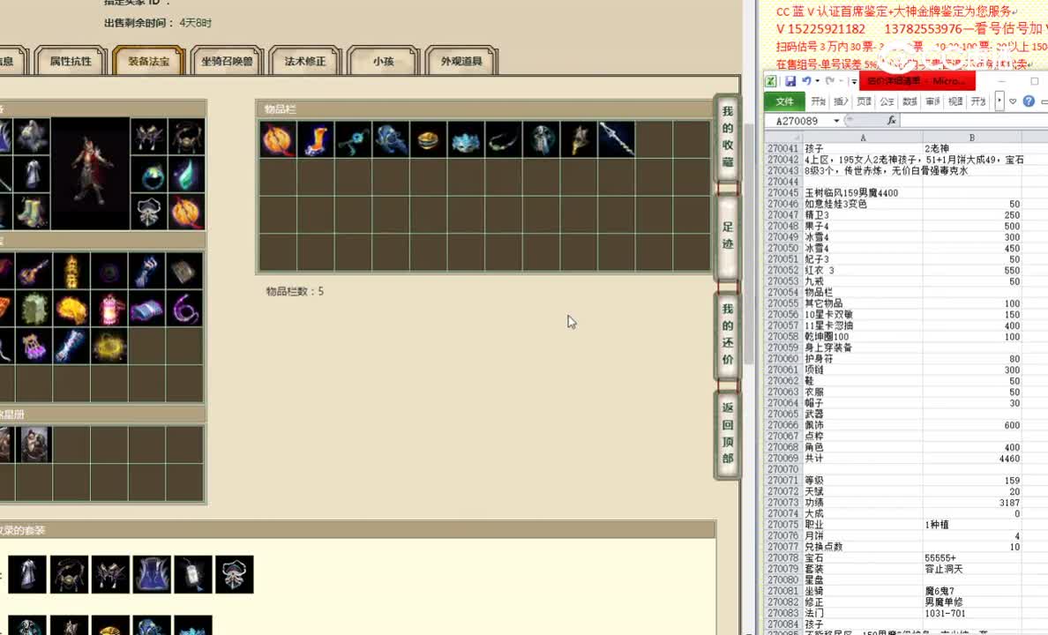Open the character portrait in equipment panel

pyautogui.click(x=90, y=174)
